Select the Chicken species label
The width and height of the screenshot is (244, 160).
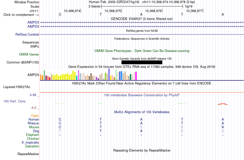click(x=33, y=138)
